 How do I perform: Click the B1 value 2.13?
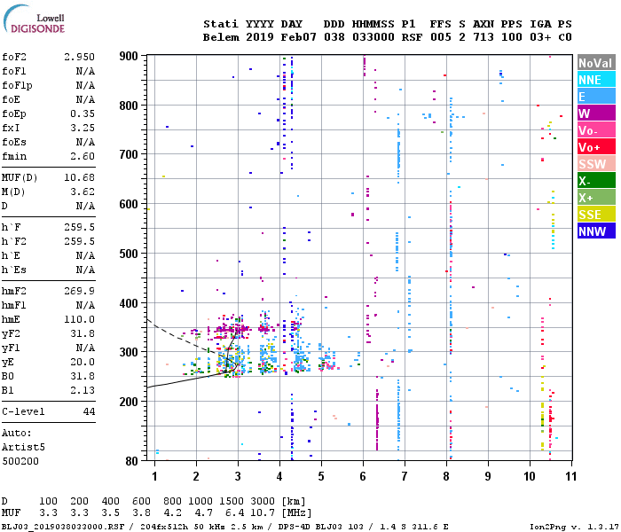83,390
